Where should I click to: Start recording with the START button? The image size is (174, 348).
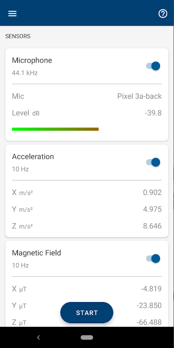pyautogui.click(x=87, y=312)
